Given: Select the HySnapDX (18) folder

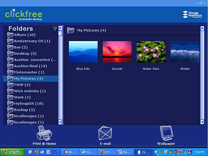Looking at the screenshot, I should coord(29,104).
